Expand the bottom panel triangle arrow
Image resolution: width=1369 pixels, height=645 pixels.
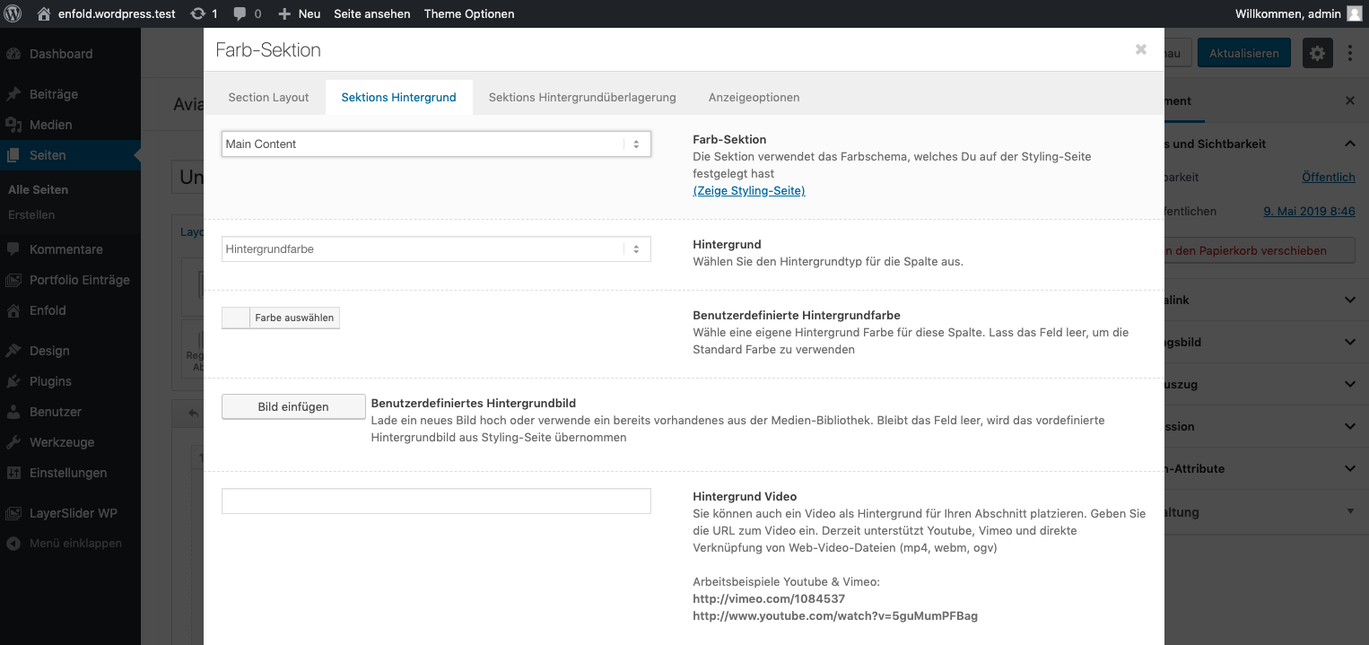(1350, 511)
